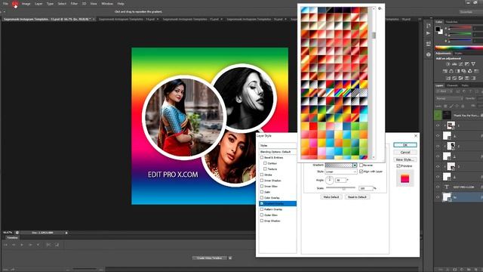Enable Color Overlay checkbox

point(262,198)
